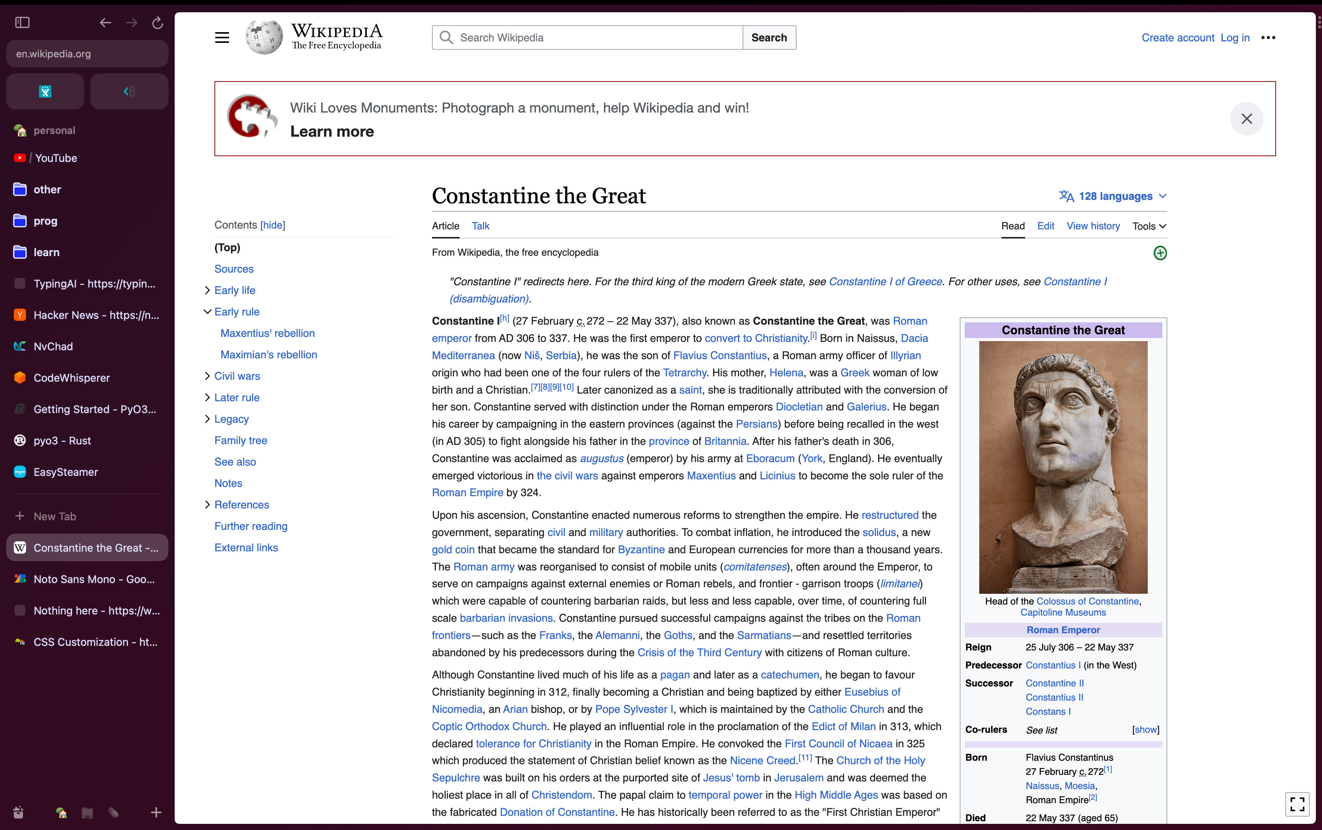Jump to Family tree in contents
The height and width of the screenshot is (830, 1322).
pos(241,440)
